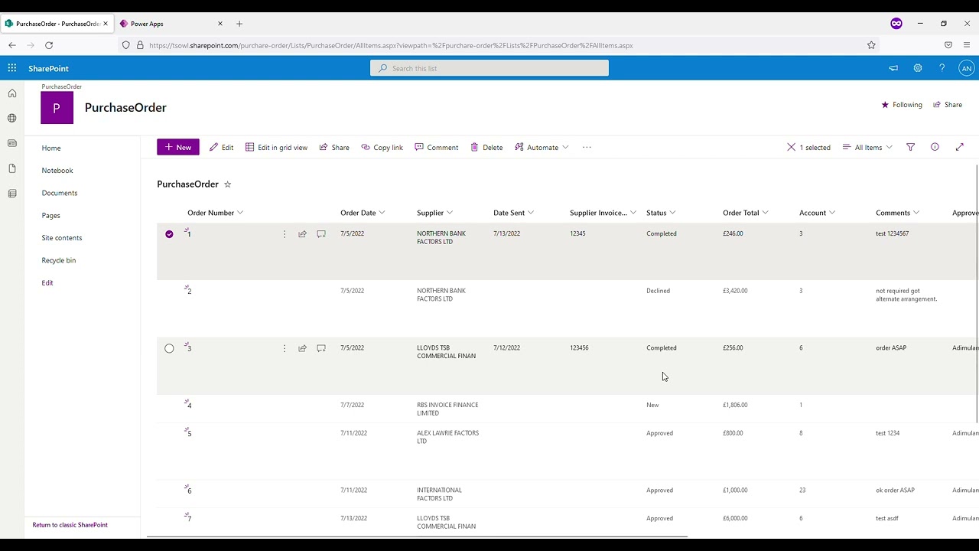Show more actions for order 1
This screenshot has width=979, height=551.
coord(285,234)
